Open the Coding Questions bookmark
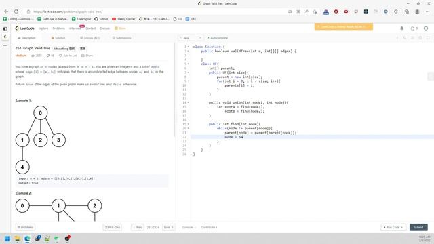Viewport: 434px width, 244px height. click(18, 19)
